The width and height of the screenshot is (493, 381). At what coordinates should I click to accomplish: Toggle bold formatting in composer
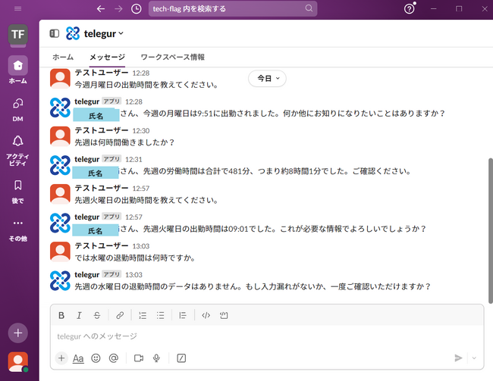(61, 315)
